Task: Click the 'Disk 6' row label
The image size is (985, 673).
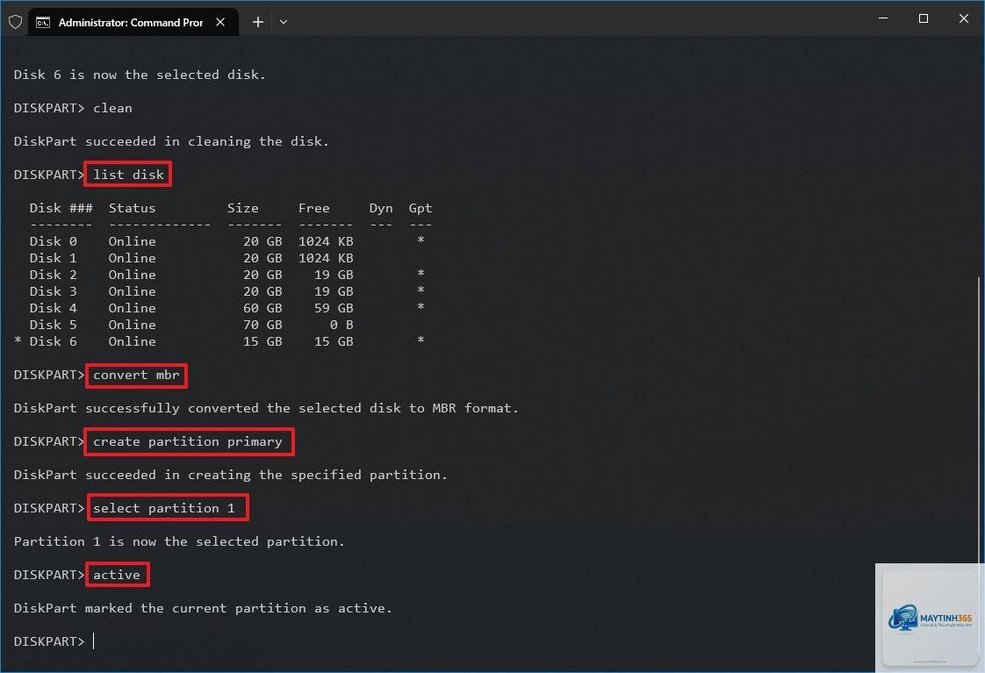Action: coord(54,341)
